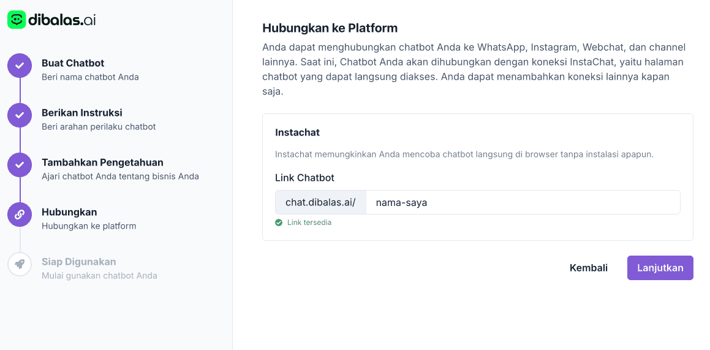710x350 pixels.
Task: Click the dibalas.ai wordmark text
Action: point(62,20)
